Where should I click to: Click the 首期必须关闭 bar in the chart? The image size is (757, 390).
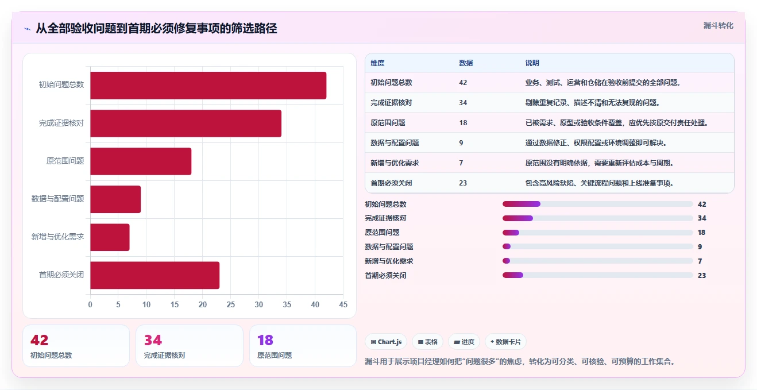pos(155,275)
